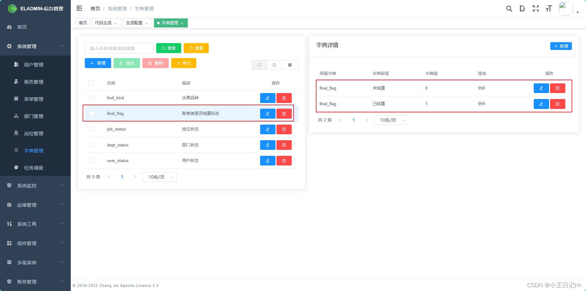Toggle fullscreen mode icon
The width and height of the screenshot is (586, 291).
(x=536, y=8)
